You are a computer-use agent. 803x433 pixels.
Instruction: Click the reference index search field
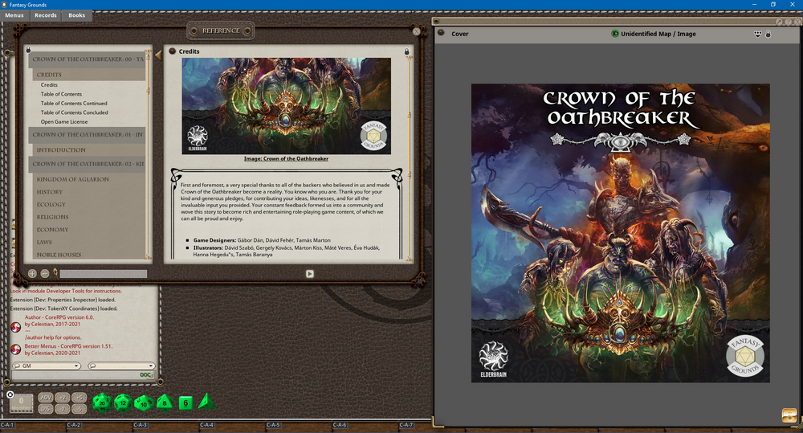click(x=103, y=274)
